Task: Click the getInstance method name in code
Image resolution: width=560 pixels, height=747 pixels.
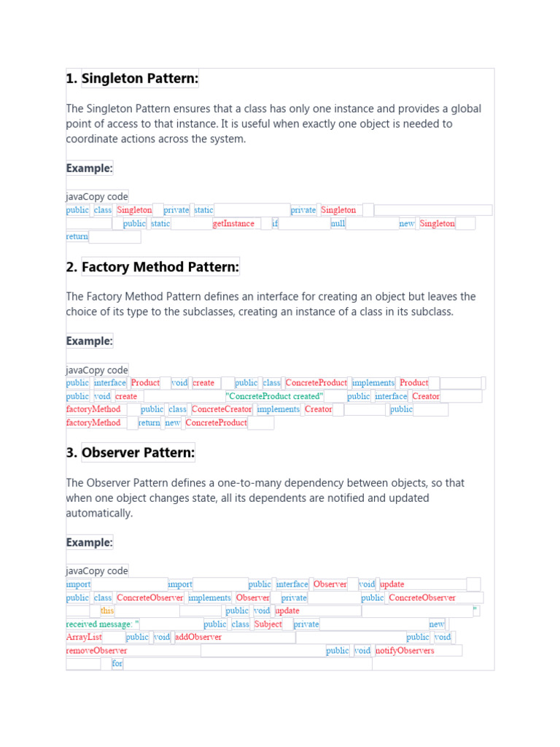Action: click(233, 224)
